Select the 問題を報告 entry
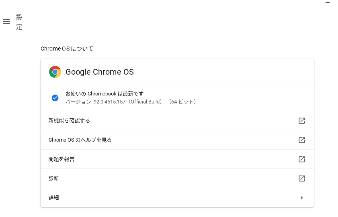The image size is (338, 217). [61, 159]
